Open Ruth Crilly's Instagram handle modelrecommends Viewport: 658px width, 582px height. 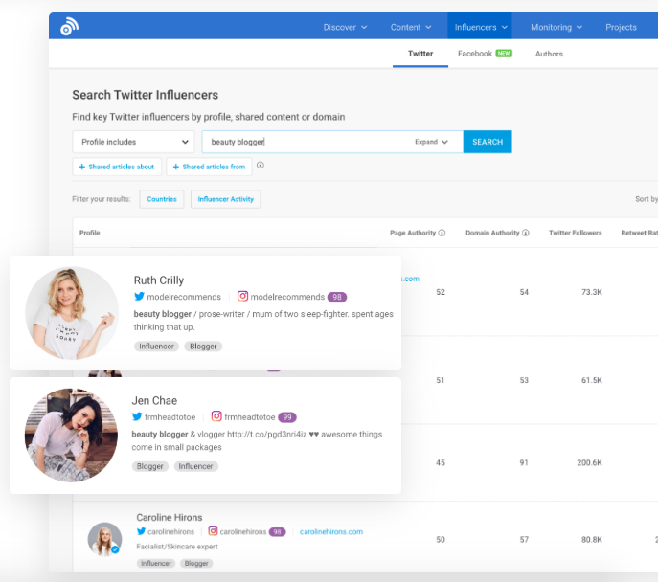point(287,297)
